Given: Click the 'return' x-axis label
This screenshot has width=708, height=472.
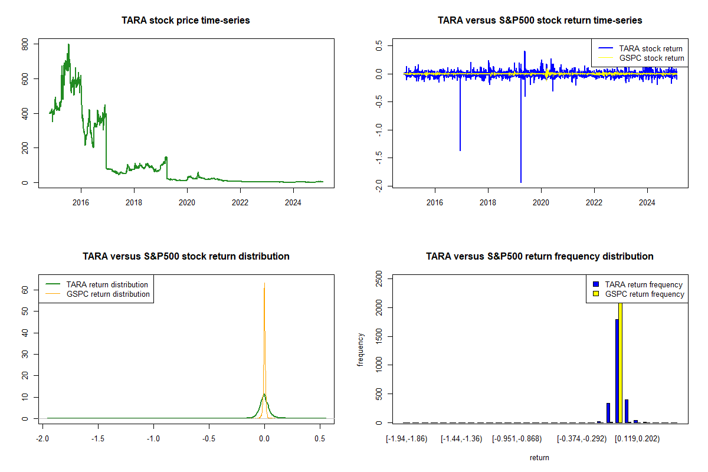Looking at the screenshot, I should (x=539, y=457).
